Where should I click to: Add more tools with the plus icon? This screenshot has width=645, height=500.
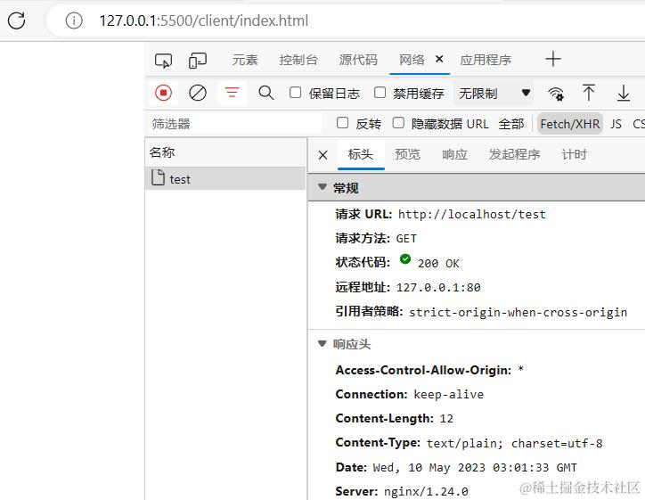click(x=553, y=59)
